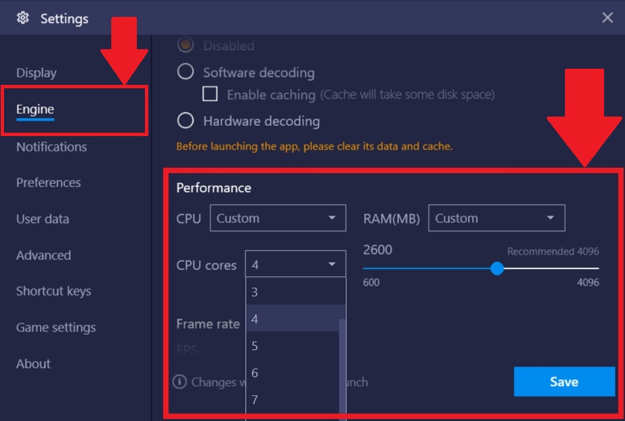Choose 6 cores from the list
This screenshot has width=625, height=421.
[293, 373]
